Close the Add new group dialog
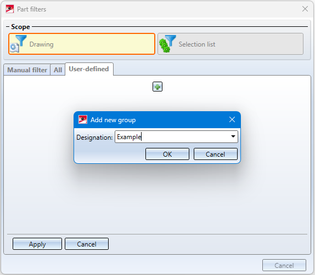The width and height of the screenshot is (315, 275). coord(232,119)
